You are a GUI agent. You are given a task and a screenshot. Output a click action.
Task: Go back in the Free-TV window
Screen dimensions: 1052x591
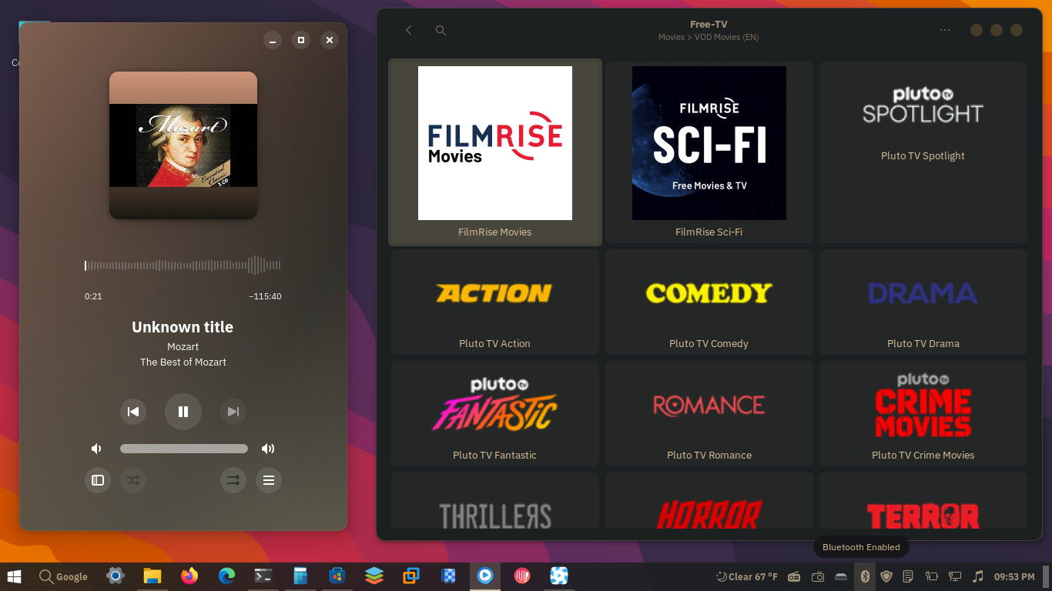(409, 30)
